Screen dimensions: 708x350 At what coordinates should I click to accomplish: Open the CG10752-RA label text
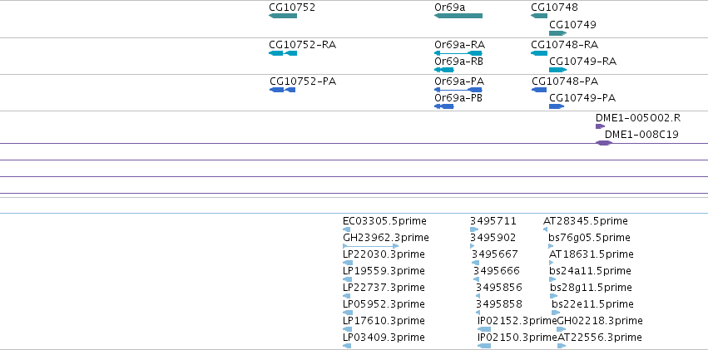pyautogui.click(x=303, y=45)
